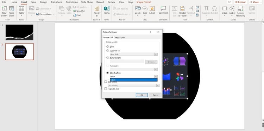The height and width of the screenshot is (131, 264).
Task: Click the Power BI icon
Action: coord(97,8)
